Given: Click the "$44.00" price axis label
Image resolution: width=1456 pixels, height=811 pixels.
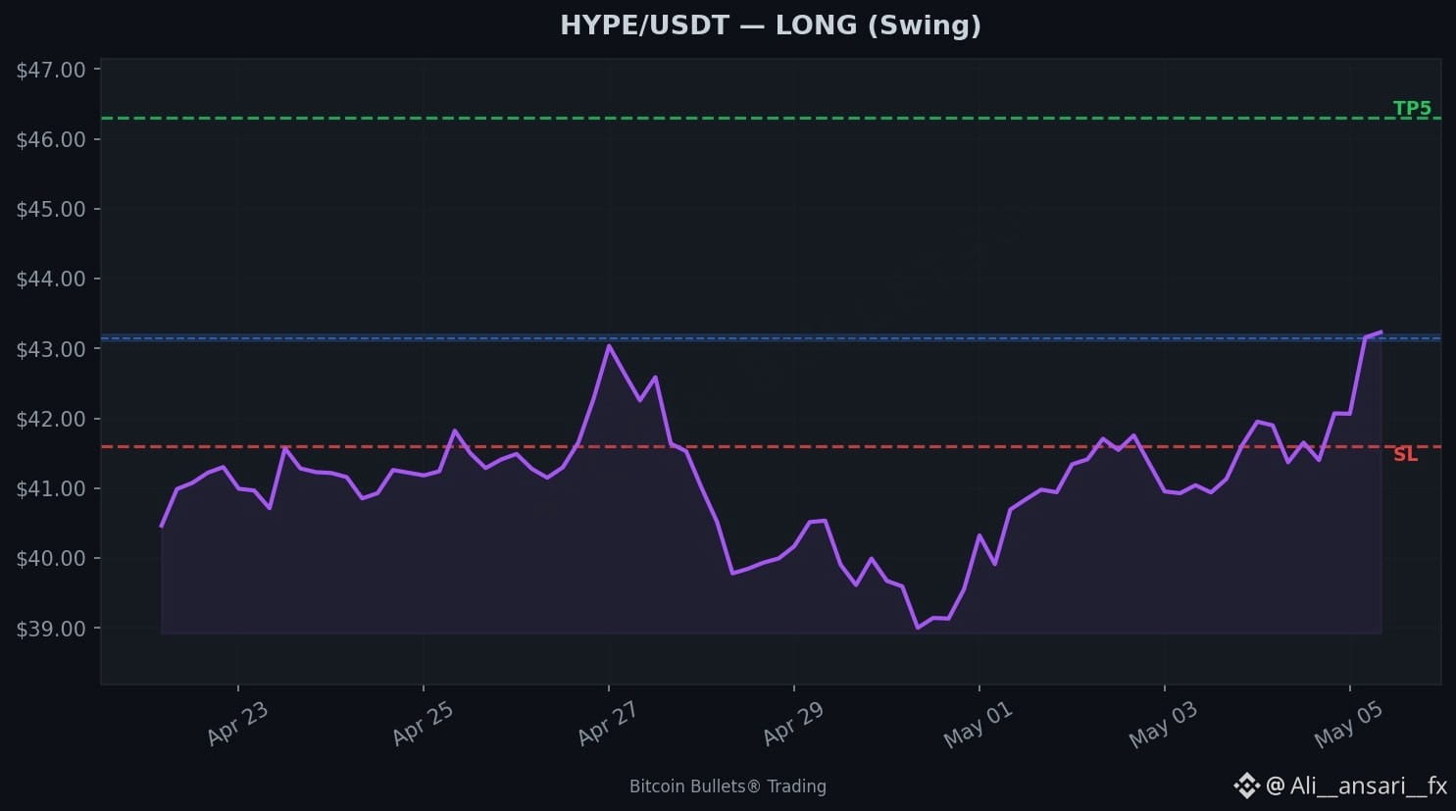Looking at the screenshot, I should [x=51, y=279].
